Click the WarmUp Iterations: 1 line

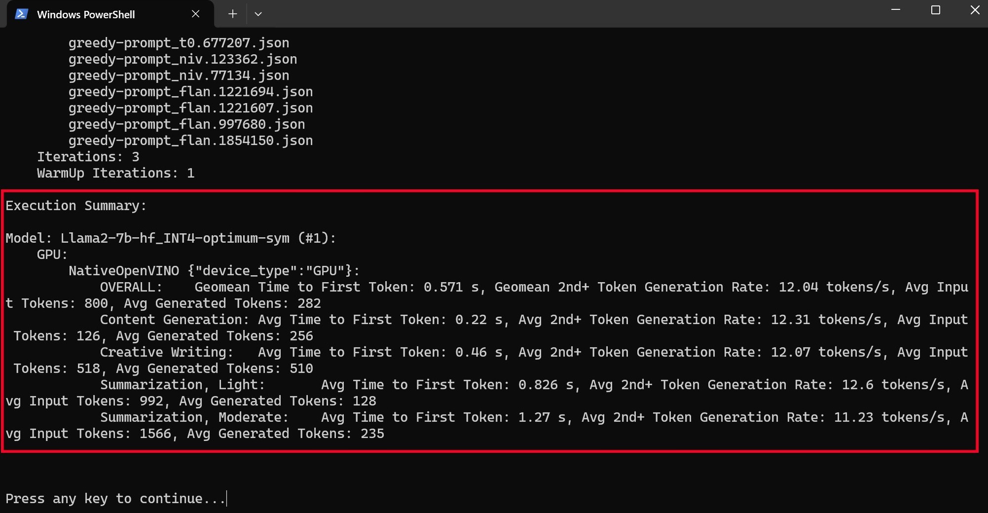[x=116, y=173]
